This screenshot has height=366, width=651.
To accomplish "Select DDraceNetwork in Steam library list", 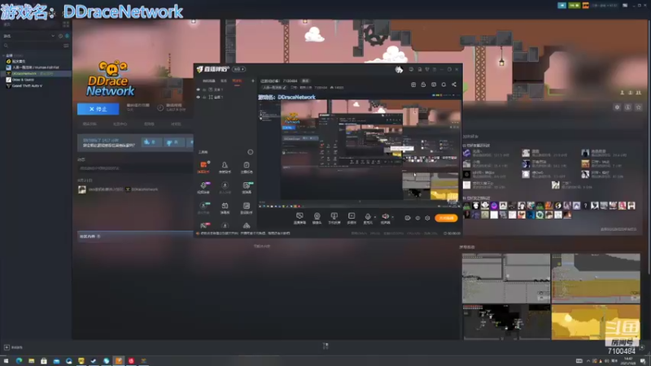I will (x=36, y=73).
